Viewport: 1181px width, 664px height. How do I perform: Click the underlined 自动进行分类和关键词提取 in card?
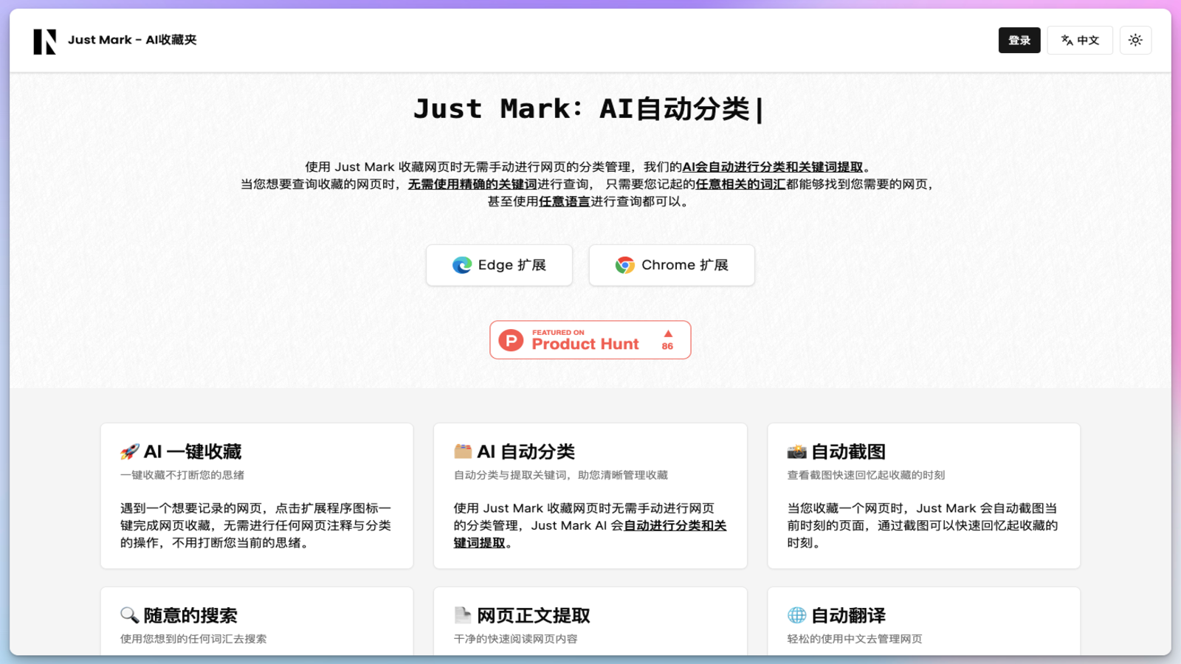click(590, 533)
